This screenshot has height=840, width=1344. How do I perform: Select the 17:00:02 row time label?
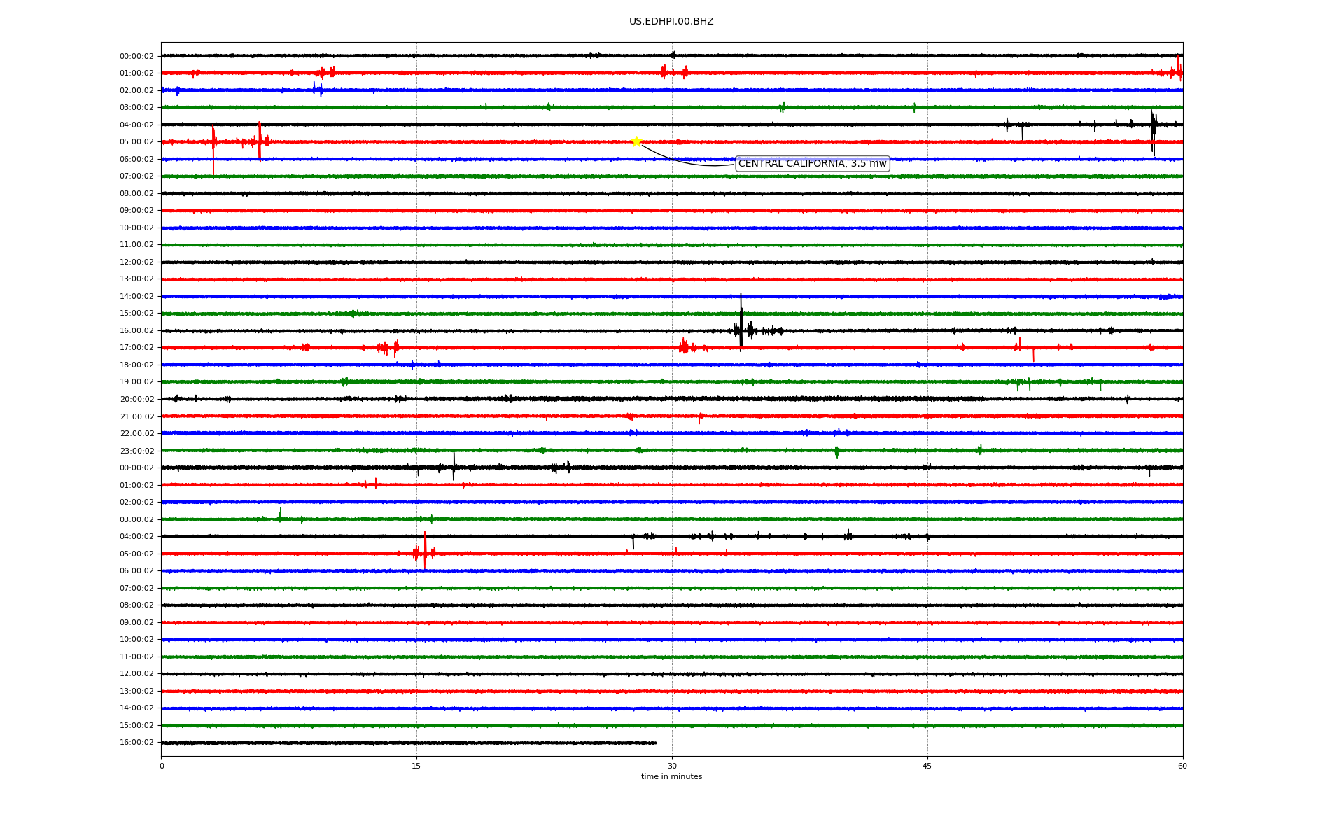[x=136, y=348]
